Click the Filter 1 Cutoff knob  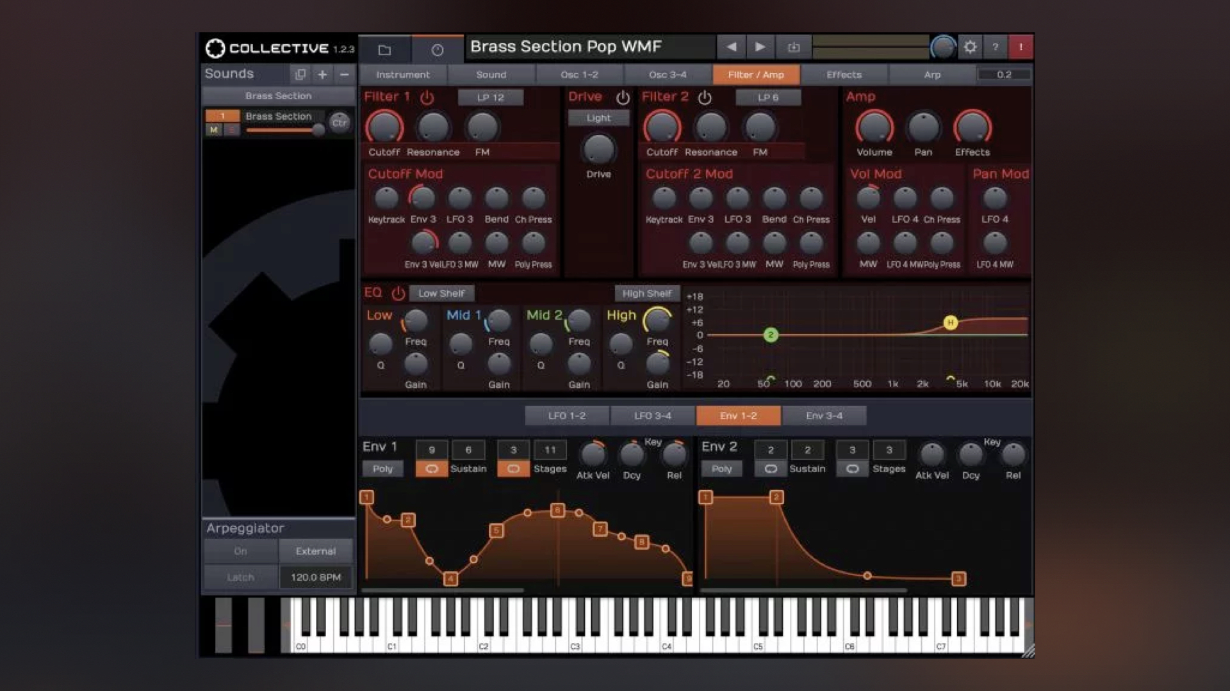pyautogui.click(x=384, y=127)
